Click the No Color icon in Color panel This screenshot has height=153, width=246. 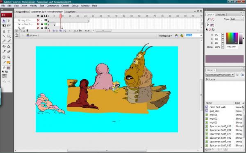pyautogui.click(x=210, y=30)
